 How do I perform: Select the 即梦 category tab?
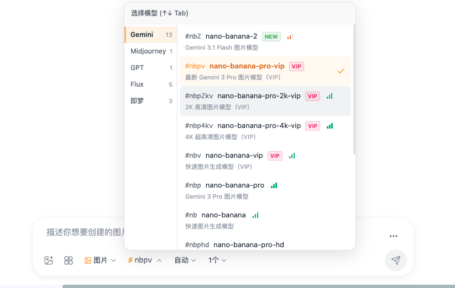[x=151, y=101]
